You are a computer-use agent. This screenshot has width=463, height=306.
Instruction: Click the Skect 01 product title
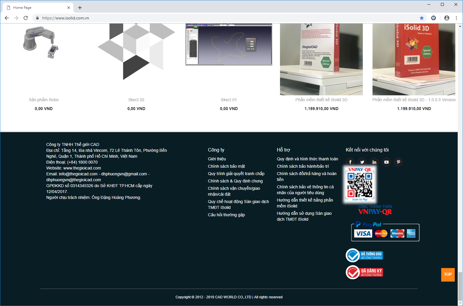click(229, 100)
